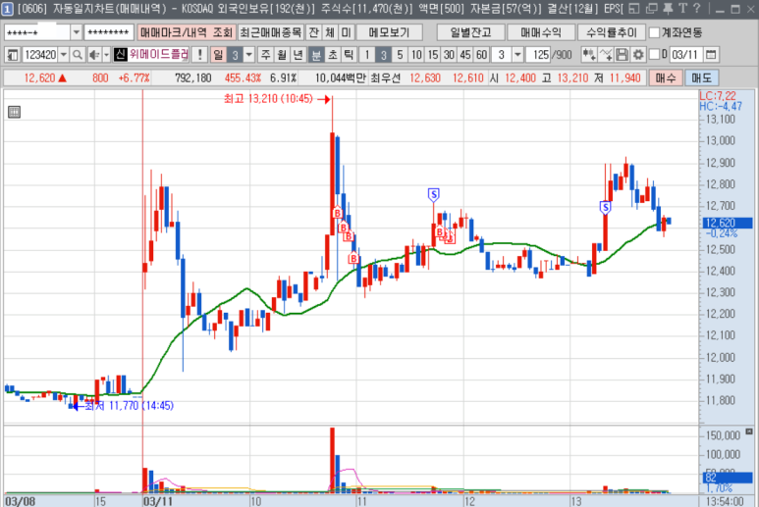Click the date field showing 03/11

685,55
